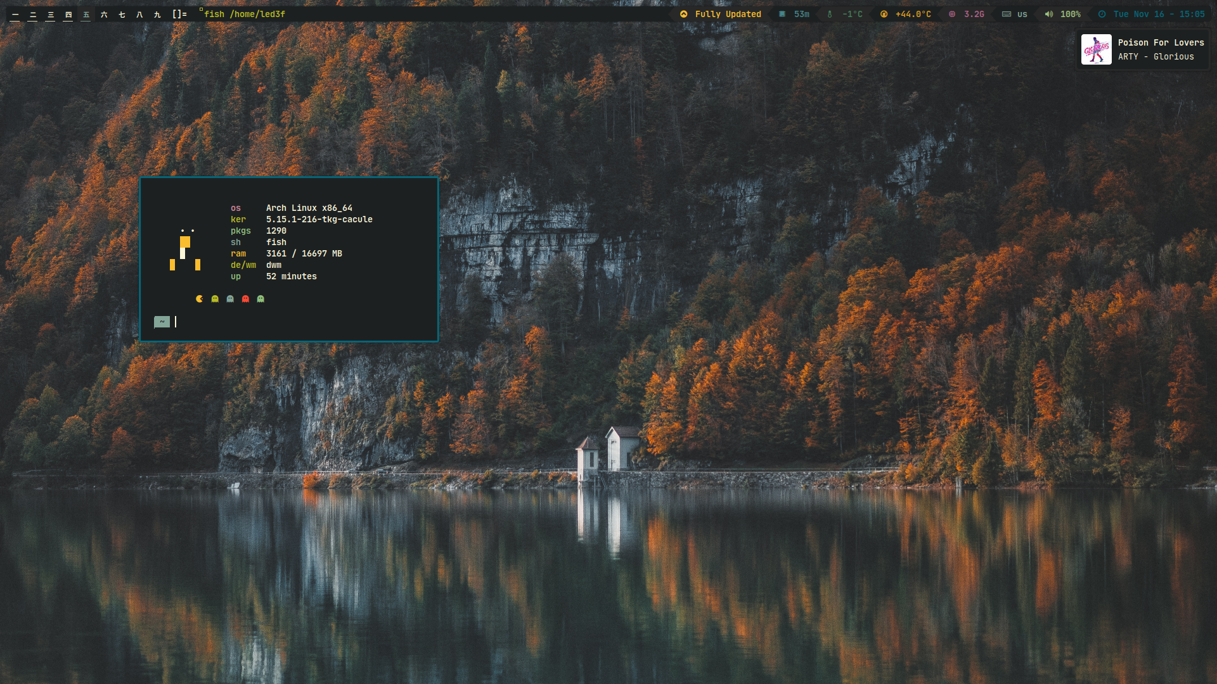The image size is (1217, 684).
Task: Switch to workspace tag 三
Action: click(51, 14)
